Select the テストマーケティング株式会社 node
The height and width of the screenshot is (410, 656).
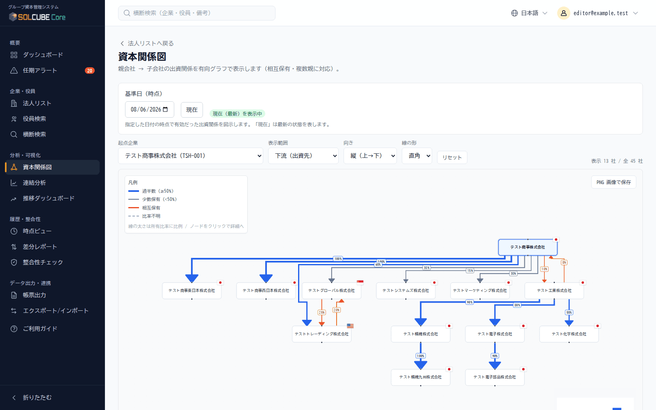click(480, 291)
